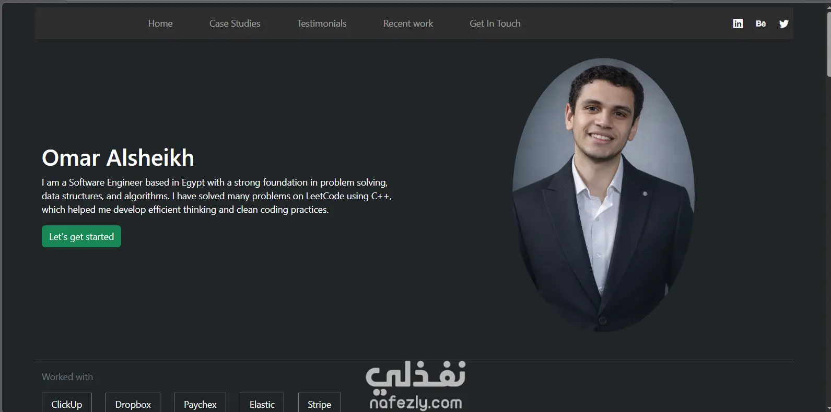Viewport: 831px width, 412px height.
Task: Click the Omar Alsheikh heading
Action: pos(118,158)
